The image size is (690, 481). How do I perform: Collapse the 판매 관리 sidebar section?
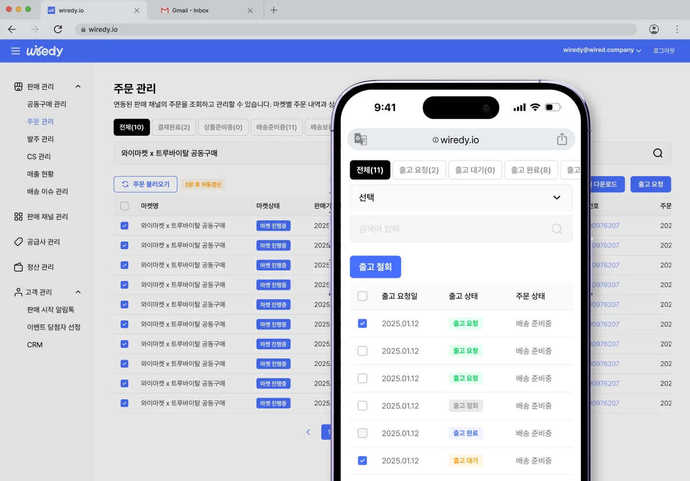coord(78,86)
